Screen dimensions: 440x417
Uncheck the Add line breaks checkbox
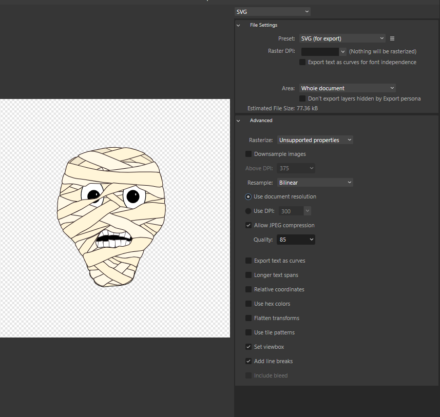point(248,361)
